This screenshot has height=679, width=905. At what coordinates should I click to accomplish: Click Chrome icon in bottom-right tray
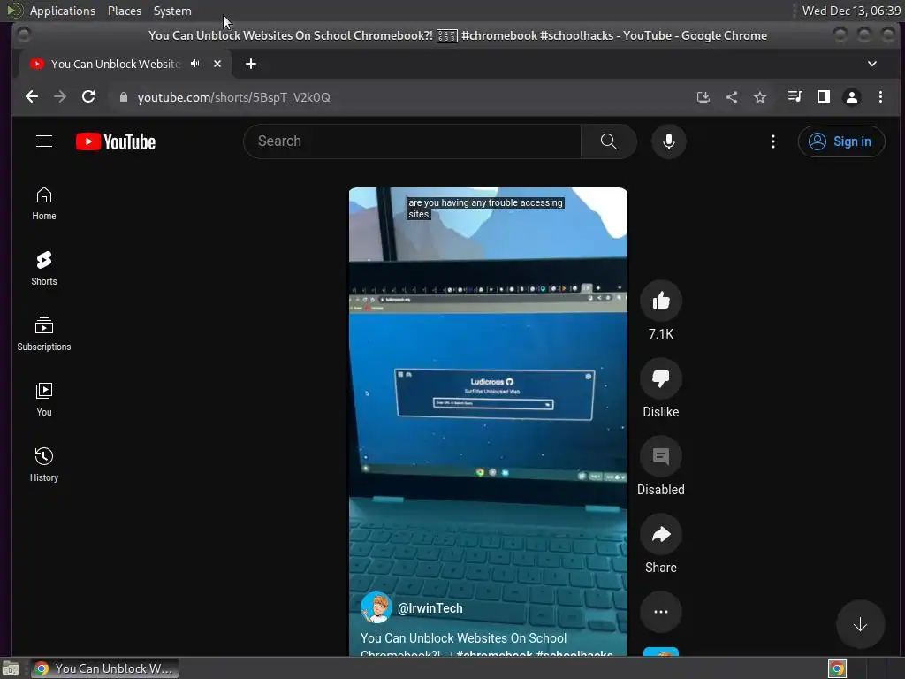click(837, 668)
